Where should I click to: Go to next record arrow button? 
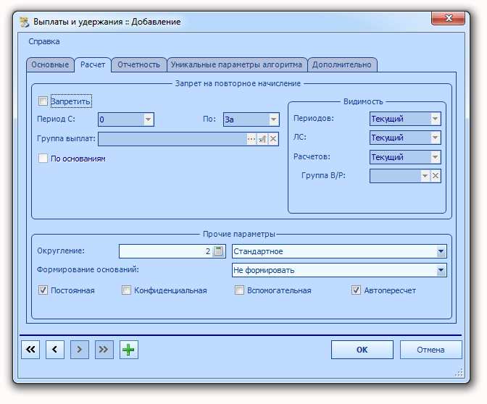click(80, 350)
